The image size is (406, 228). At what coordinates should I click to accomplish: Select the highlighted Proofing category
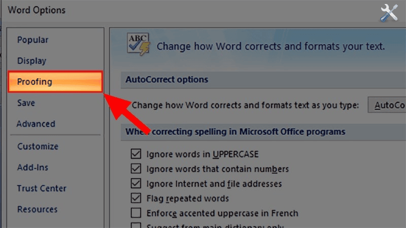tap(55, 82)
